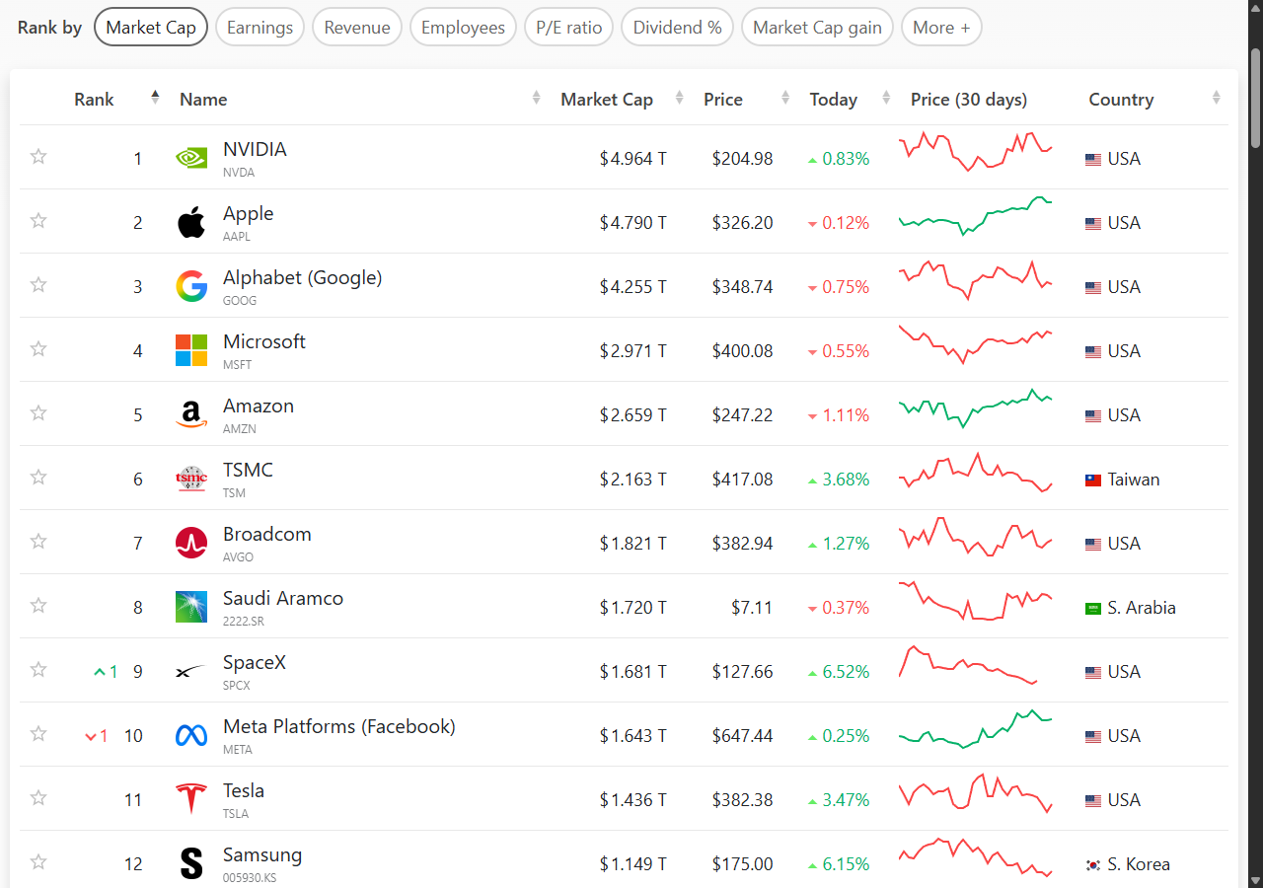Star Samsung as a favorite
The width and height of the screenshot is (1263, 888).
tap(38, 861)
